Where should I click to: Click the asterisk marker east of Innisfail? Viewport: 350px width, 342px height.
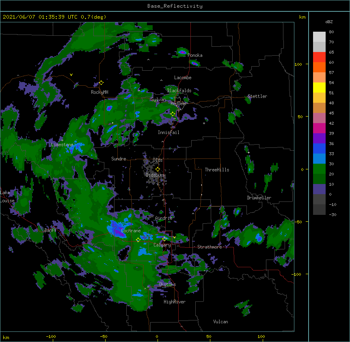coord(204,123)
